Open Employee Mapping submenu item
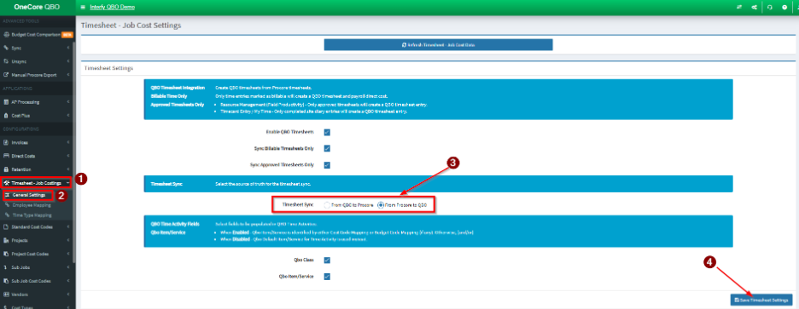The image size is (799, 309). point(32,205)
